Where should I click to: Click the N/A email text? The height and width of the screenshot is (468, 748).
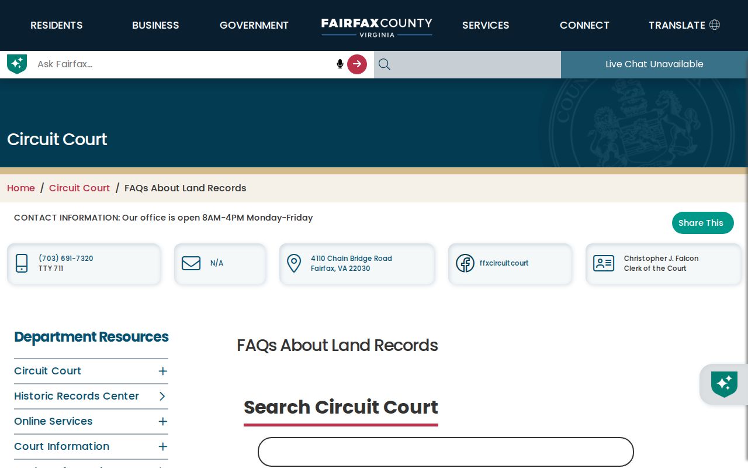pos(217,263)
